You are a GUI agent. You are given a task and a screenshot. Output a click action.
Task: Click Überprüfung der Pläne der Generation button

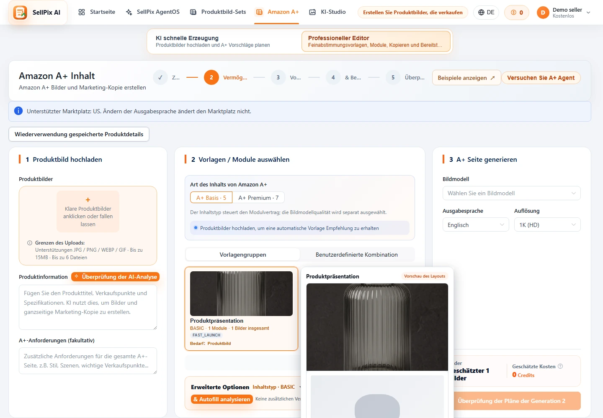pyautogui.click(x=517, y=401)
